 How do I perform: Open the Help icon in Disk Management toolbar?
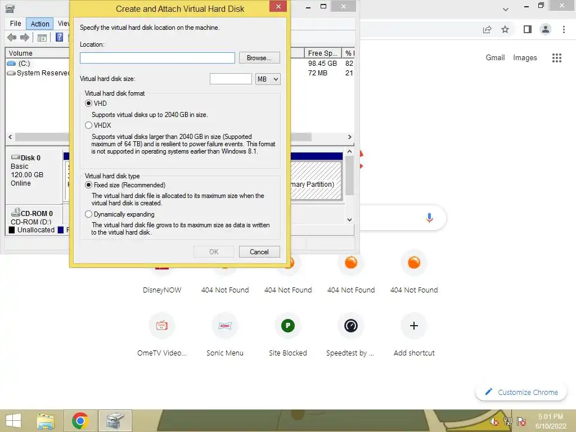point(59,37)
